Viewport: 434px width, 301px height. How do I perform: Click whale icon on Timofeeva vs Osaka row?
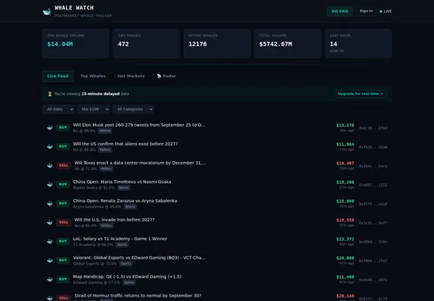tap(50, 184)
